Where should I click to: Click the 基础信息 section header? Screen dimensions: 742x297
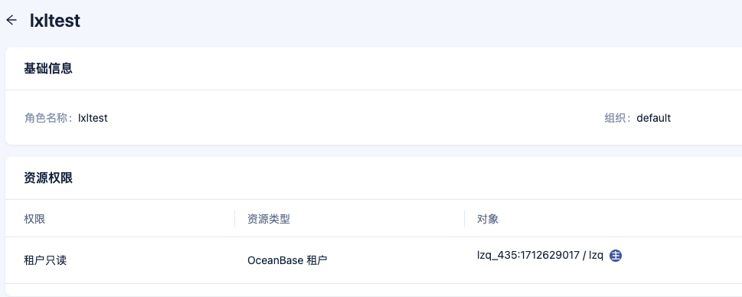tap(48, 69)
